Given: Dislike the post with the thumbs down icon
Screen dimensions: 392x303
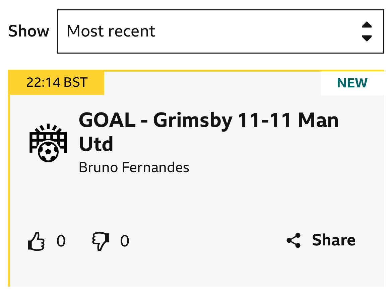Looking at the screenshot, I should coord(101,241).
